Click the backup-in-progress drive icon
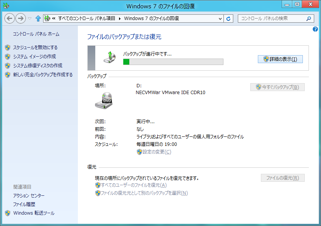 point(110,57)
